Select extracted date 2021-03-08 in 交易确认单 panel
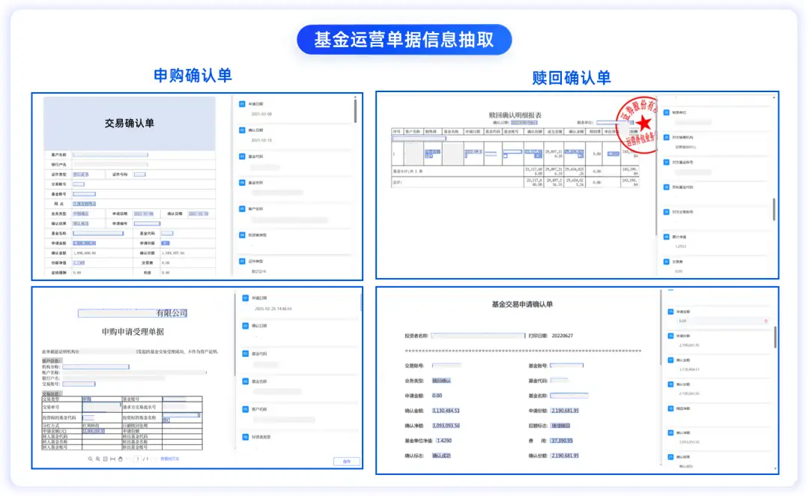Screen dimensions: 809x496 coord(261,114)
